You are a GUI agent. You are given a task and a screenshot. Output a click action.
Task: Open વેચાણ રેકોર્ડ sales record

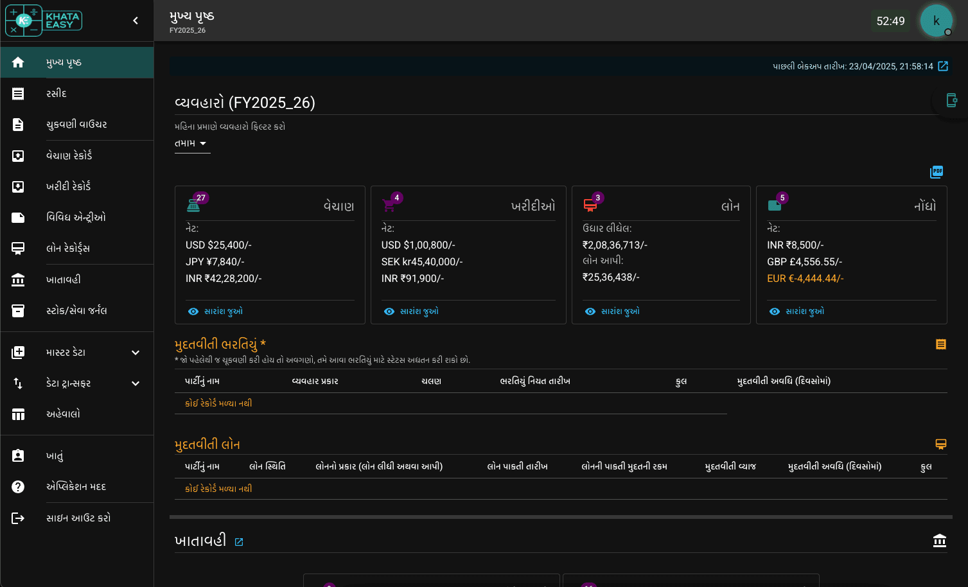coord(77,156)
